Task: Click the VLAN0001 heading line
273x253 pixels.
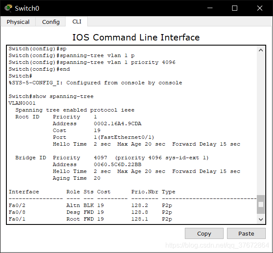Action: [x=22, y=103]
